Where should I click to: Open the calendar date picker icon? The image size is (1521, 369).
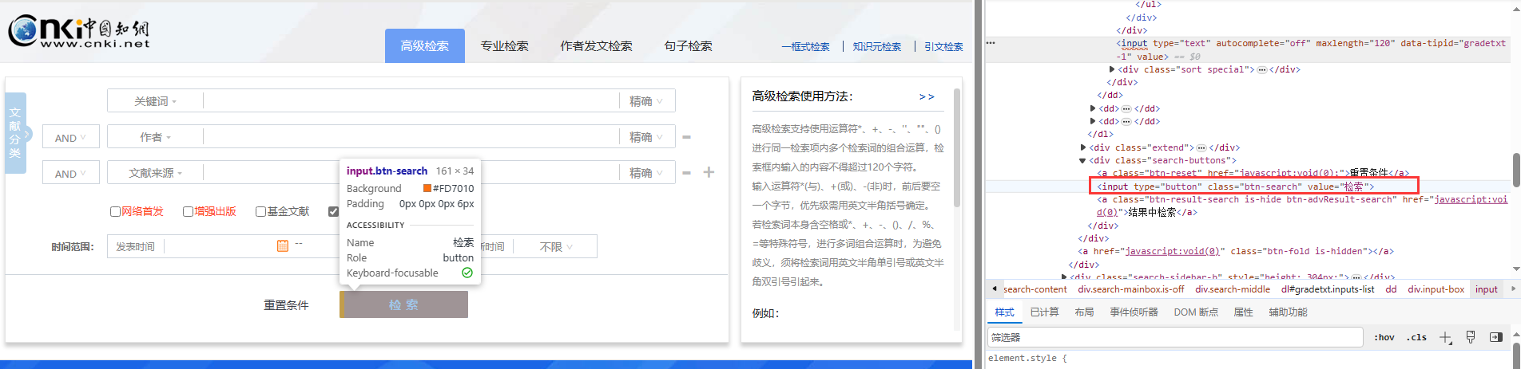tap(282, 245)
